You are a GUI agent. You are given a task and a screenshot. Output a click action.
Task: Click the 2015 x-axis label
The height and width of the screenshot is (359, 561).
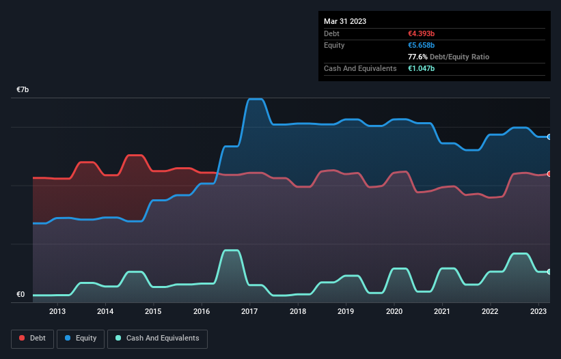tap(153, 311)
